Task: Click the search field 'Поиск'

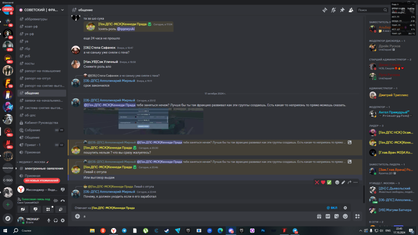Action: pos(372,10)
